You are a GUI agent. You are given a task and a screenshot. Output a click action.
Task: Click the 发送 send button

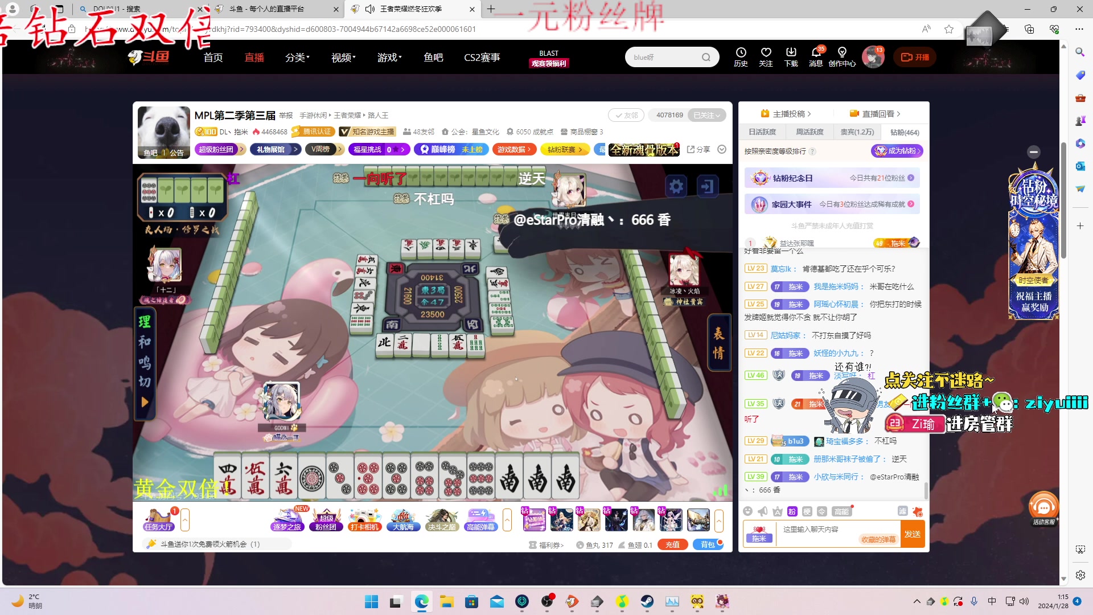(x=913, y=534)
